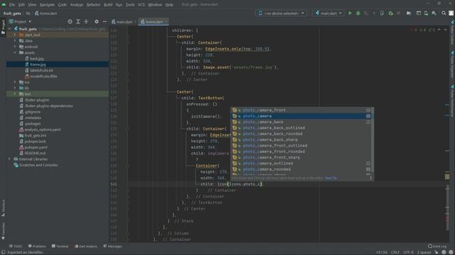Screen dimensions: 455x255
Task: Click the Flutter hot reload lightning icon
Action: [x=374, y=13]
